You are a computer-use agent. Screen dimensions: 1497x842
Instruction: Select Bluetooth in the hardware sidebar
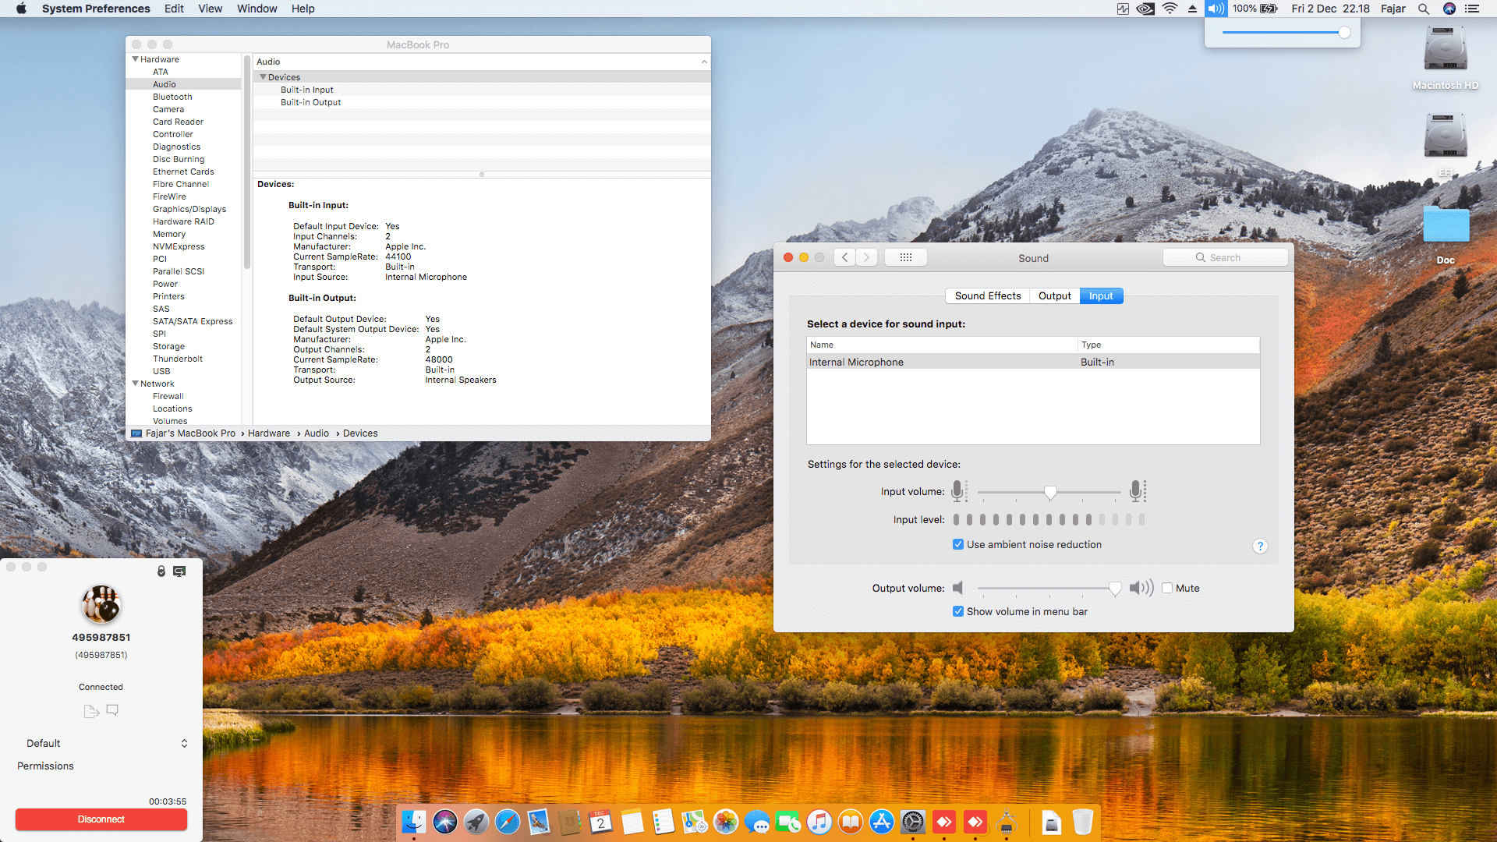[x=172, y=97]
